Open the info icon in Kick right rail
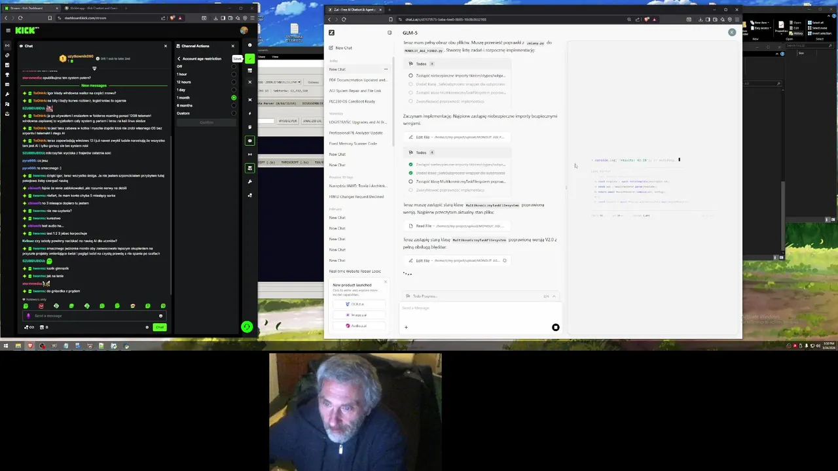838x471 pixels. point(249,46)
